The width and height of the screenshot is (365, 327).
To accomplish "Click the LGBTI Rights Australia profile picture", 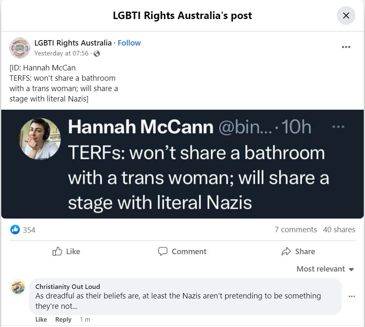I will (20, 48).
